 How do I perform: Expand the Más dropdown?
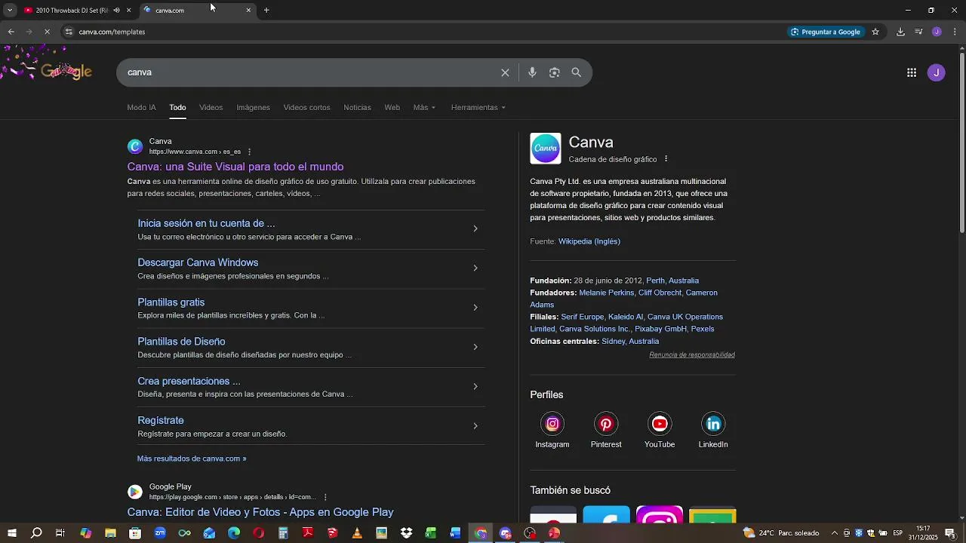424,107
